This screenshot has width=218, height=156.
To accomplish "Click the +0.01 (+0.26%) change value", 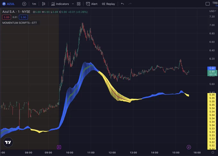I will 78,12.
